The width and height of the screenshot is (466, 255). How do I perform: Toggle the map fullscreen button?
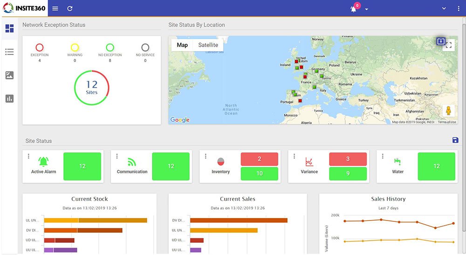pyautogui.click(x=449, y=45)
